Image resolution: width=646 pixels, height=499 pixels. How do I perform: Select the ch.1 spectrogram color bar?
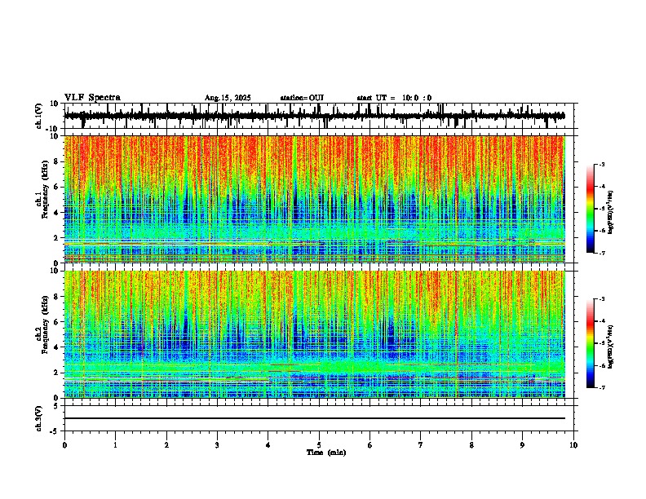590,209
